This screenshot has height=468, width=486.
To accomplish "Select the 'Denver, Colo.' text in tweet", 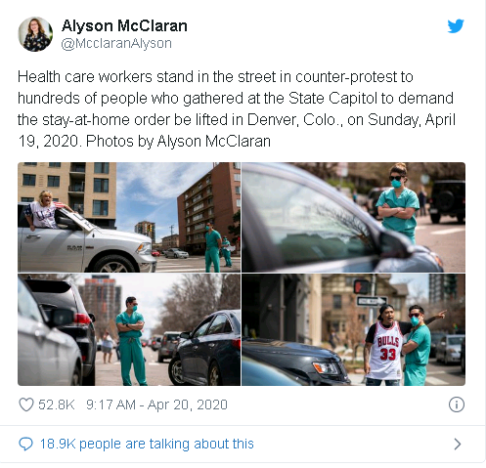I will pyautogui.click(x=295, y=120).
